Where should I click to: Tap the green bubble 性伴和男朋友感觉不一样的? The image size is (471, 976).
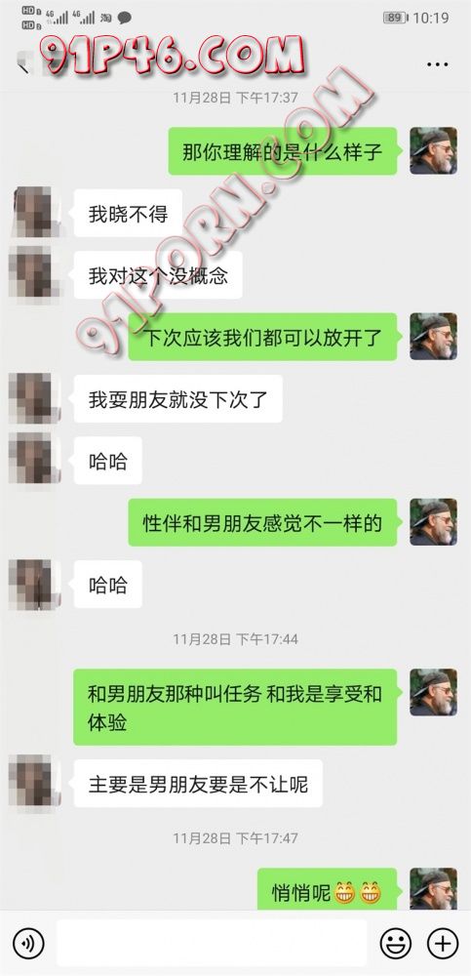click(x=262, y=522)
